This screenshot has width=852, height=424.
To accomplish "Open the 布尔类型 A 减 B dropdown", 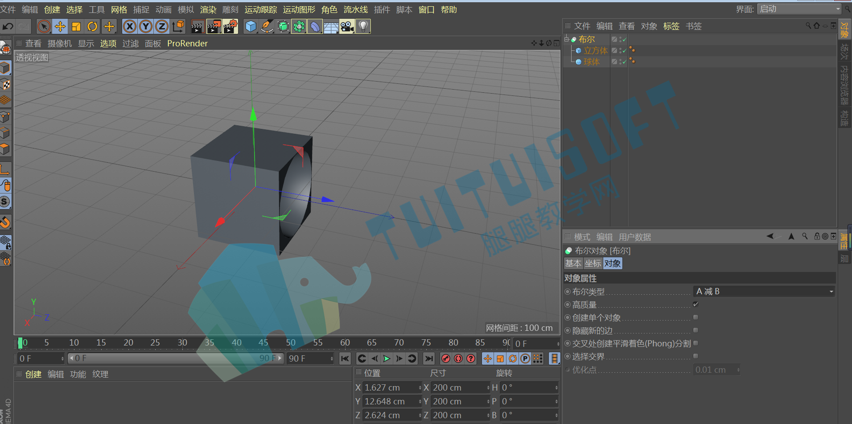I will (x=764, y=292).
